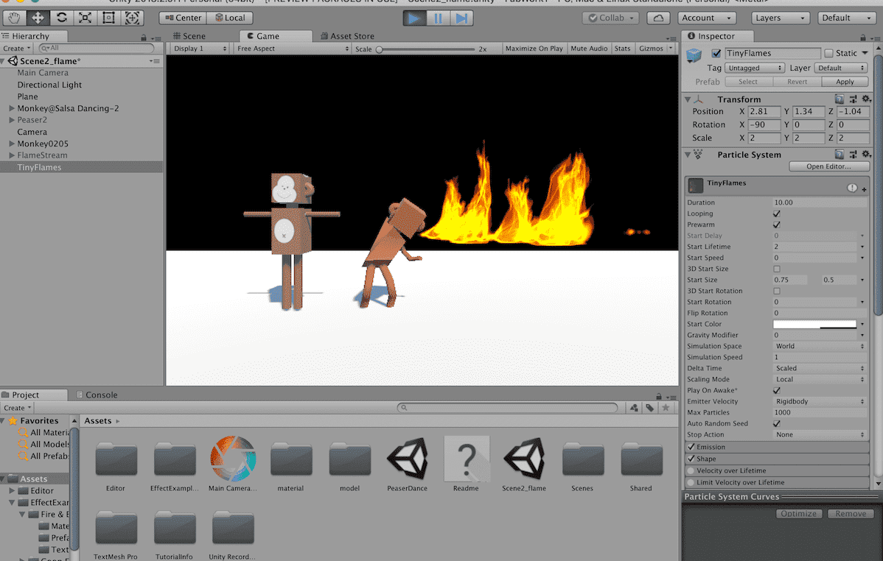Select the Hand tool
Image resolution: width=883 pixels, height=561 pixels.
(14, 18)
